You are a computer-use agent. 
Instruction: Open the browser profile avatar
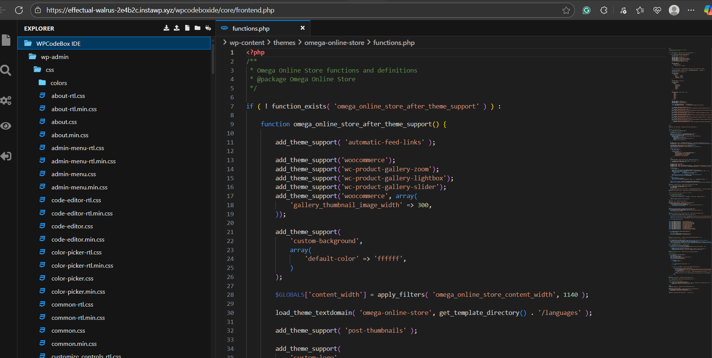[674, 10]
